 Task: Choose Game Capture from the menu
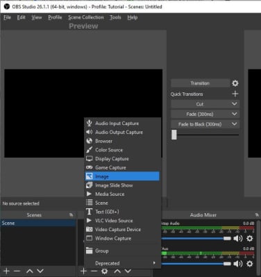tap(122, 167)
